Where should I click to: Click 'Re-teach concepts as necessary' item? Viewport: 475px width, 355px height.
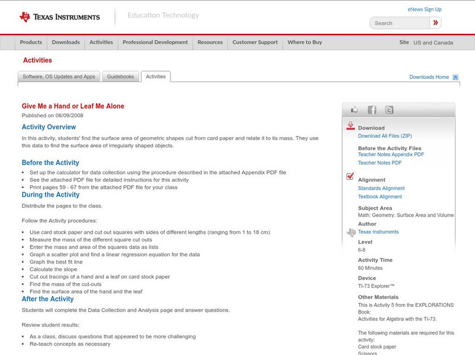[x=70, y=344]
